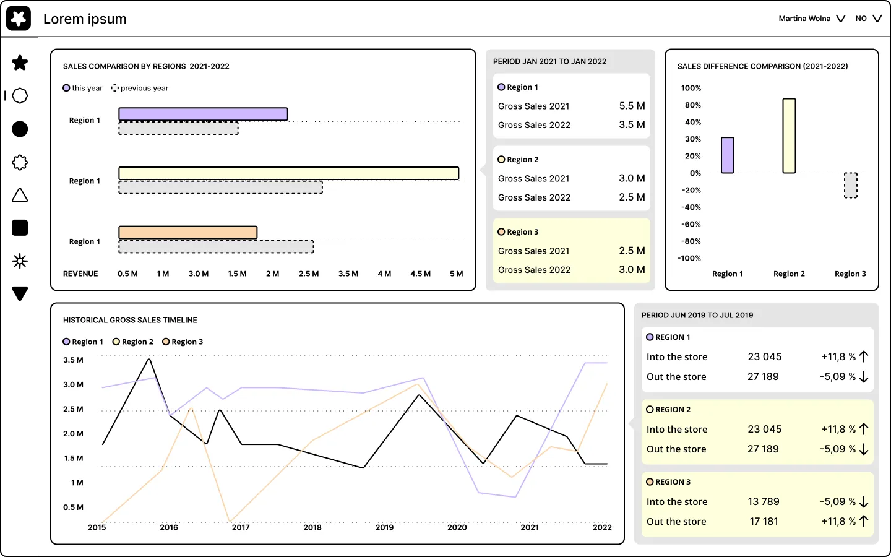Click up arrow beside REGION 2 Into the store

pyautogui.click(x=864, y=429)
